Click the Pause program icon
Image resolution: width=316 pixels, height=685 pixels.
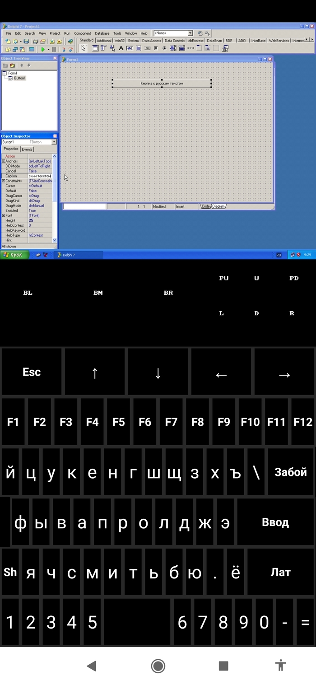54,49
